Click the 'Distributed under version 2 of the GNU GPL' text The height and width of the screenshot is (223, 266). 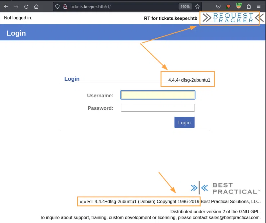pyautogui.click(x=215, y=211)
